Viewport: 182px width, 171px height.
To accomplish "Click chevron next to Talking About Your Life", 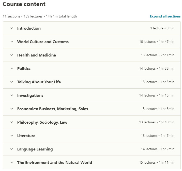I will (11, 82).
